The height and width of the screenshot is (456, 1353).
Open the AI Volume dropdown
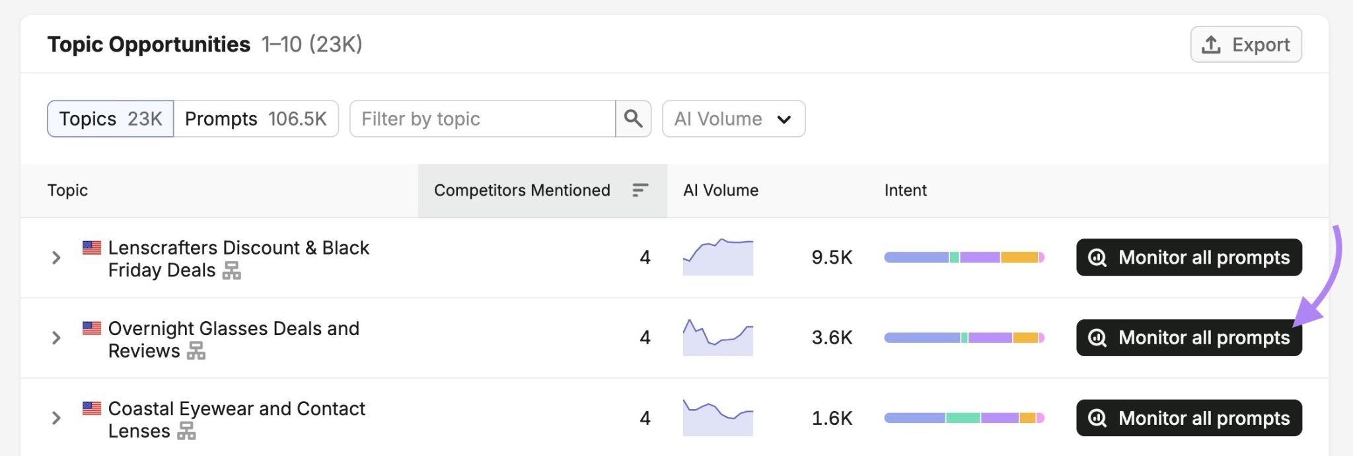tap(733, 119)
